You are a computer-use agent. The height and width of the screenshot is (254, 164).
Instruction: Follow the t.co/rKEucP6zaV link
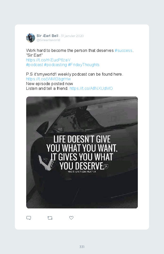point(48,60)
